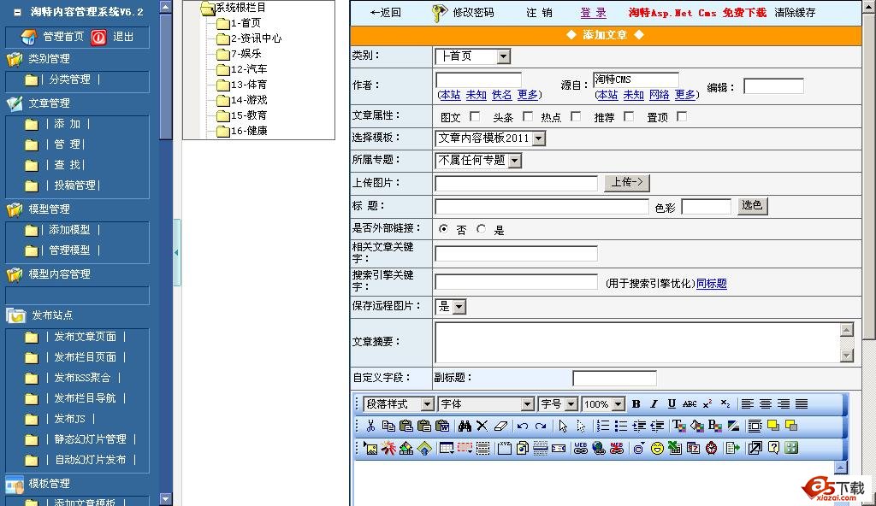Click the 上传-> upload button
876x506 pixels.
[628, 183]
